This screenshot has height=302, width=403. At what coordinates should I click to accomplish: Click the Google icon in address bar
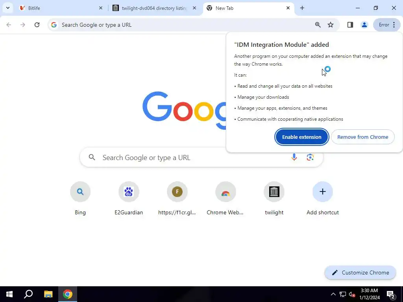54,25
